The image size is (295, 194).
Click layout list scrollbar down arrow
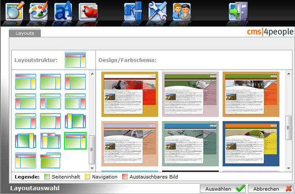(x=92, y=168)
